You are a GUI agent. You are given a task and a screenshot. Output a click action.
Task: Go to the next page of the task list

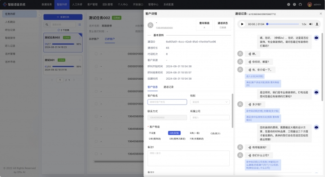[74, 80]
